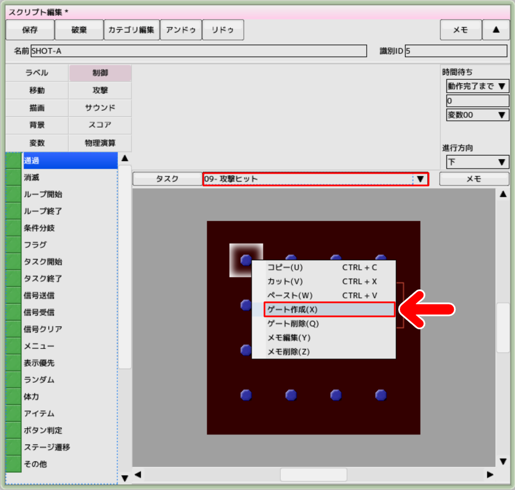Click the 名前 input field containing SHOT-A
Screen dimensions: 515x490
click(x=198, y=51)
